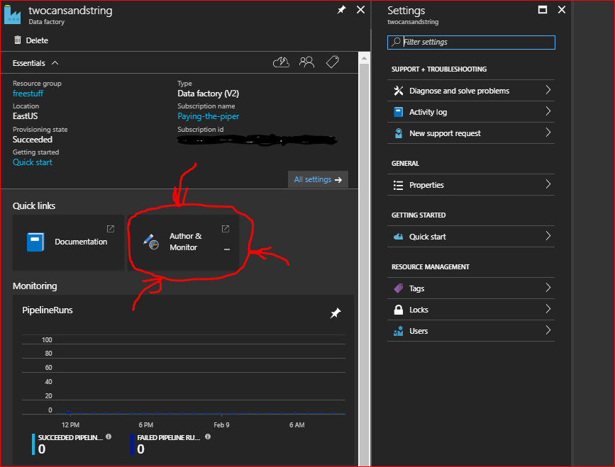Select the EastUS location value
This screenshot has width=615, height=467.
[x=25, y=116]
